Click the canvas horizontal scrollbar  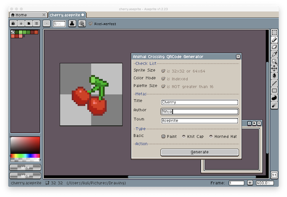192,177
